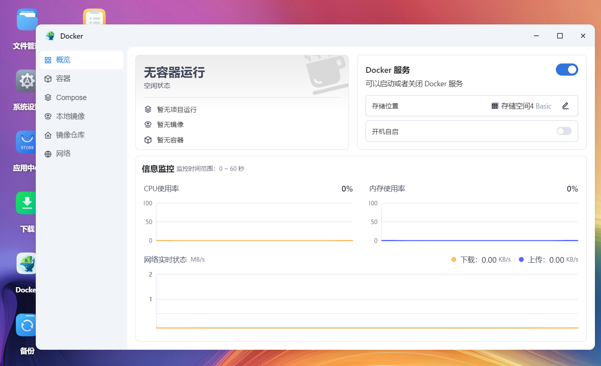Click the 存储位置 label
The width and height of the screenshot is (601, 366).
[385, 106]
